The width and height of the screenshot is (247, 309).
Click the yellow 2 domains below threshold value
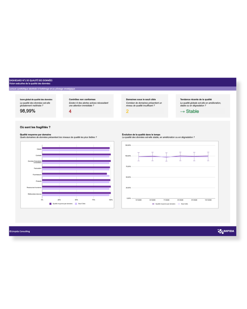click(127, 111)
